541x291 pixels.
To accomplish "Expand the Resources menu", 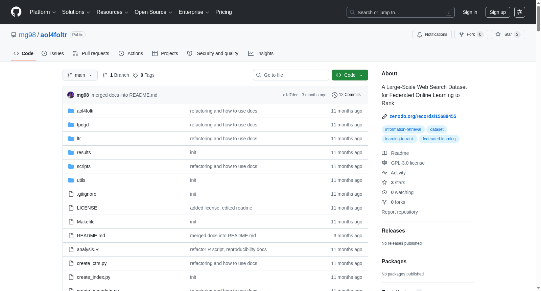I will click(112, 12).
